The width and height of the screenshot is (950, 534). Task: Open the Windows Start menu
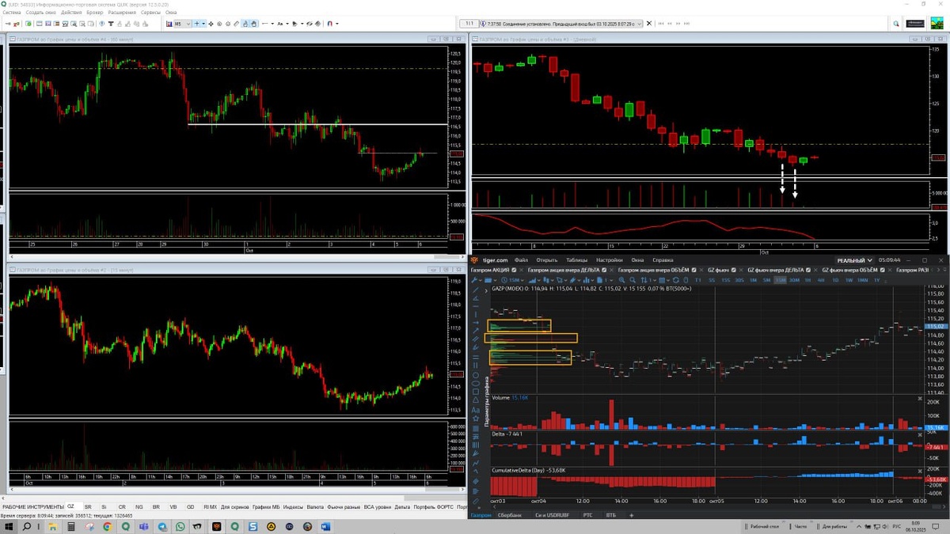tap(9, 527)
